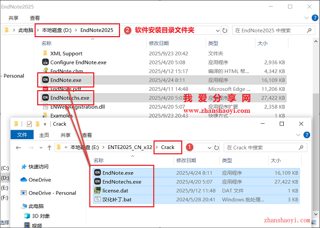Expand ribbon chevron in EndNote2025 window
Screen dimensions: 320x228
pos(306,18)
